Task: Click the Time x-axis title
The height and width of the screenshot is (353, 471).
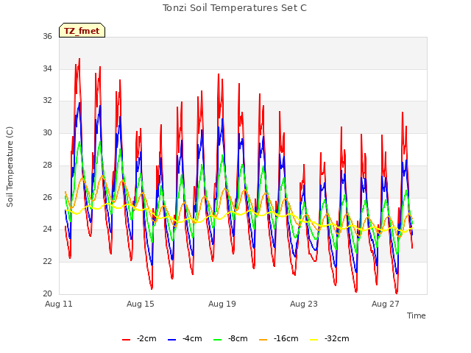Action: click(x=417, y=315)
